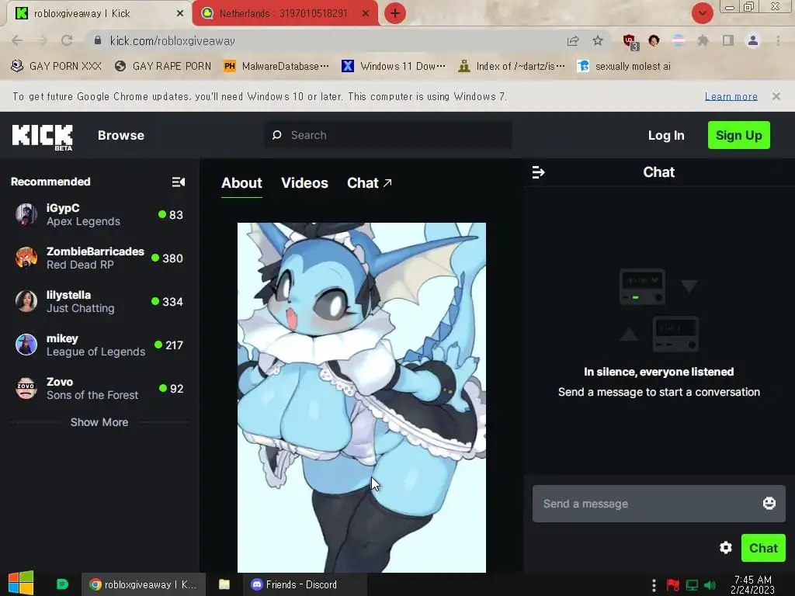Open lilystella channel avatar
Viewport: 795px width, 596px height.
(26, 302)
